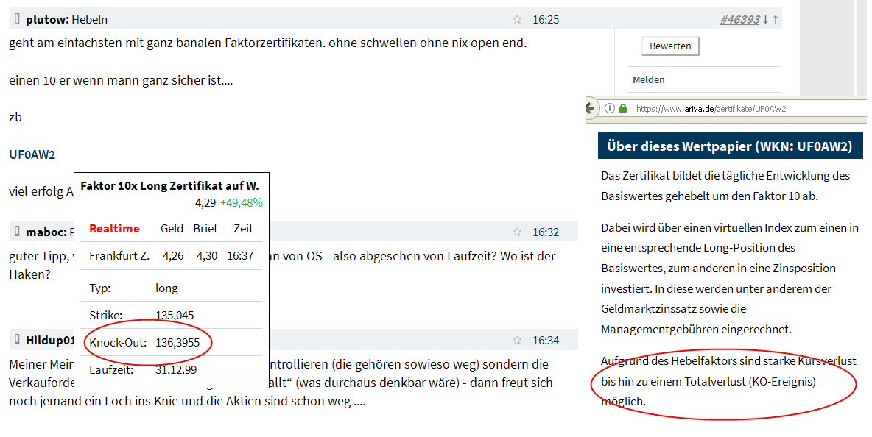Toggle the favorite star on maboc's post

point(517,231)
